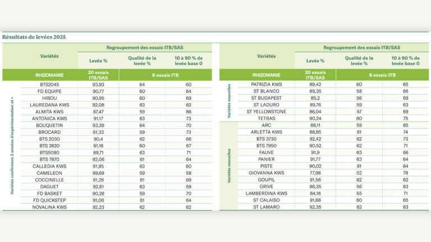Select FD QUICKSTEP variety name
The image size is (431, 242).
[49, 201]
